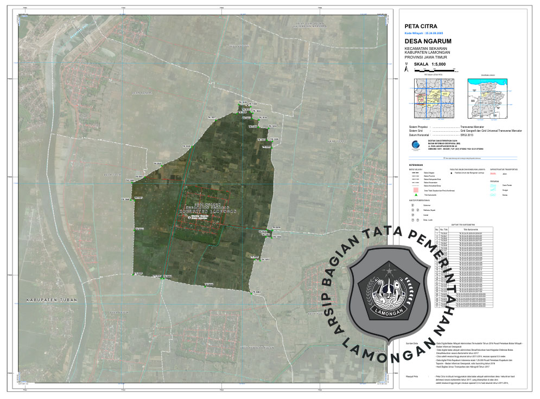Click the KETERANGAN legend heading
540x399 pixels.
[x=417, y=165]
